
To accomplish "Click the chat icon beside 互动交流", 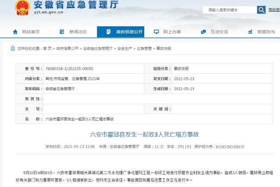I will 203,32.
